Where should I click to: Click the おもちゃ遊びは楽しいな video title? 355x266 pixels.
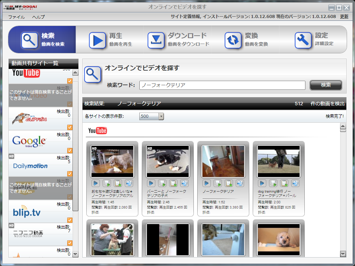pos(112,193)
